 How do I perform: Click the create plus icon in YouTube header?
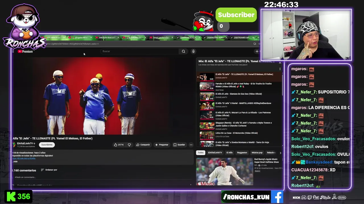click(257, 51)
